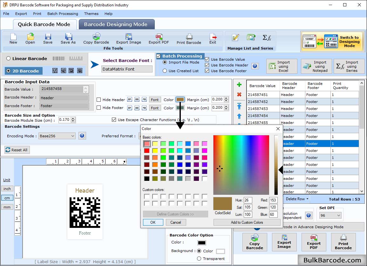Open the Export menu

(x=21, y=14)
